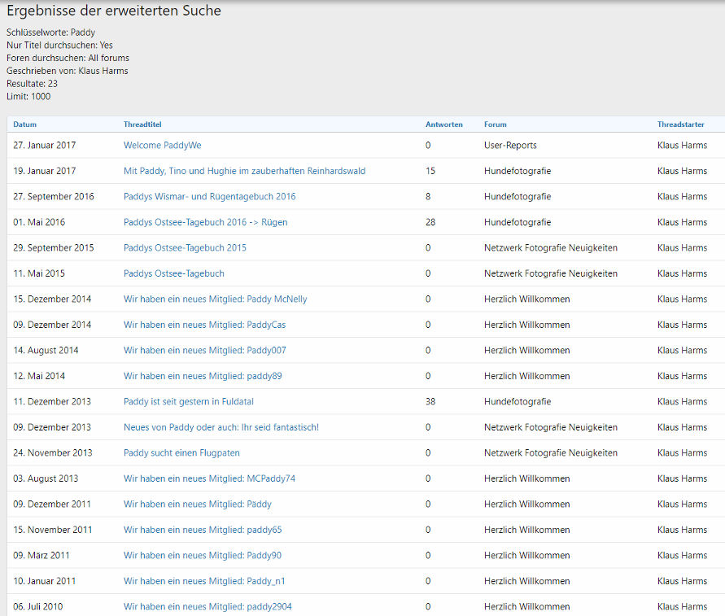
Task: Select date '01. Mai 2016'
Action: 39,222
